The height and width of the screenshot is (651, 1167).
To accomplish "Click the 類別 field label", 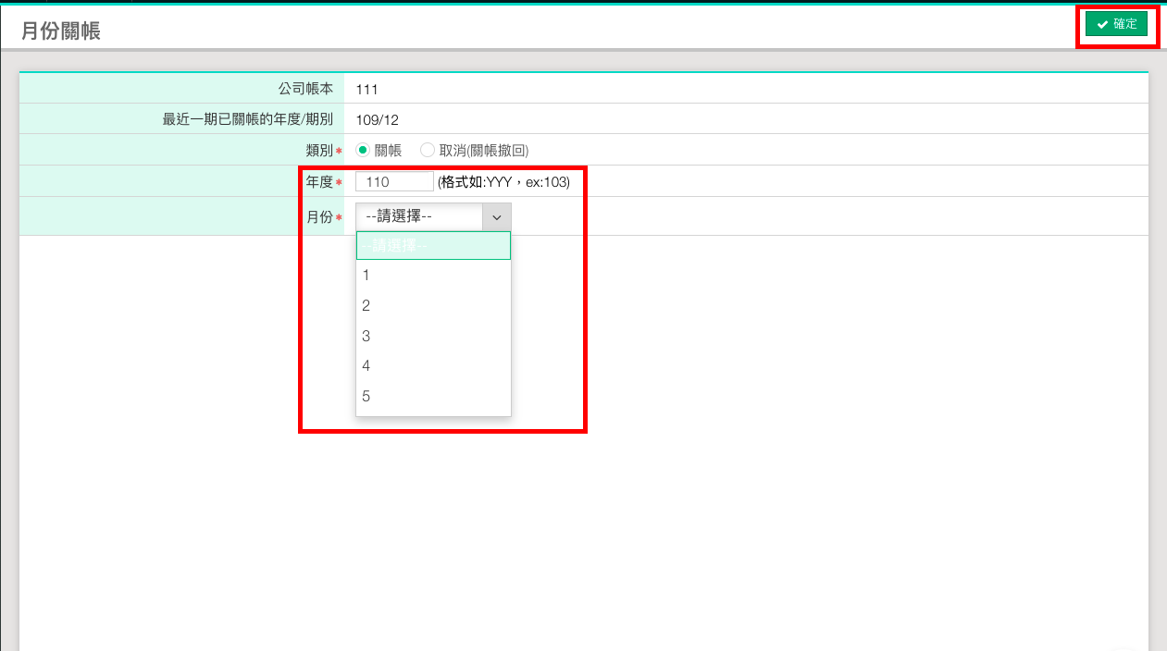I will [319, 150].
